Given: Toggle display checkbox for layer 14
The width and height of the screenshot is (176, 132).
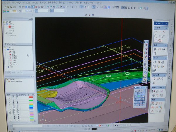Looking at the screenshot, I should point(14,120).
